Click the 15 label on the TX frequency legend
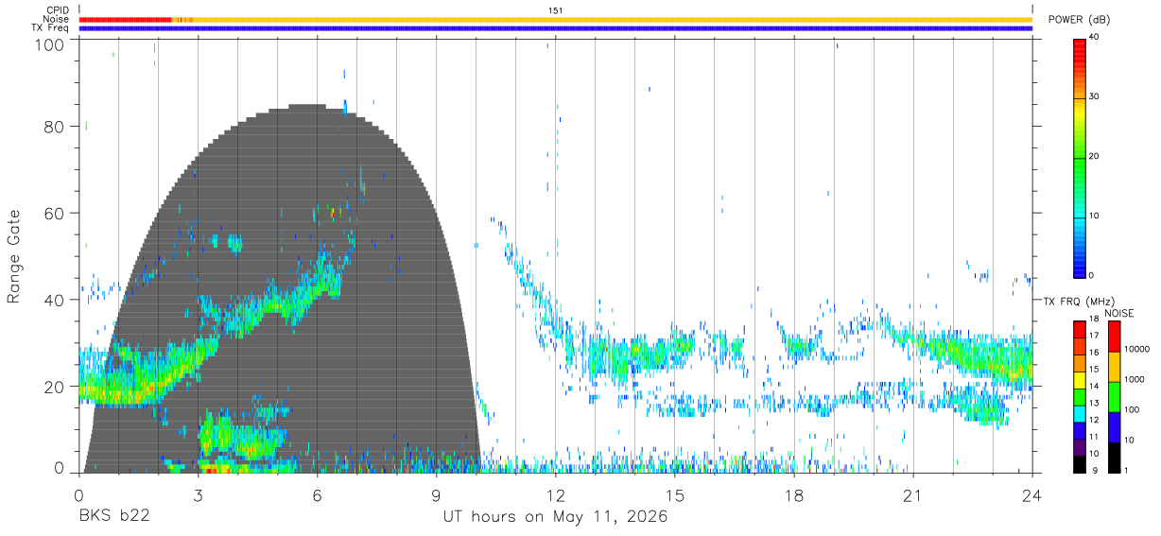This screenshot has height=536, width=1161. 1094,370
